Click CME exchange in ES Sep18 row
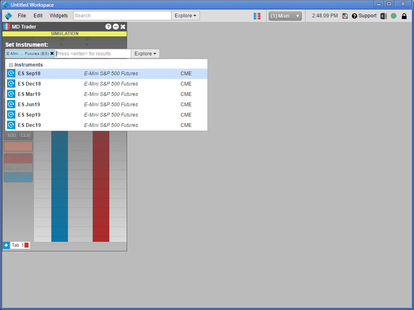The width and height of the screenshot is (414, 310). pyautogui.click(x=186, y=74)
